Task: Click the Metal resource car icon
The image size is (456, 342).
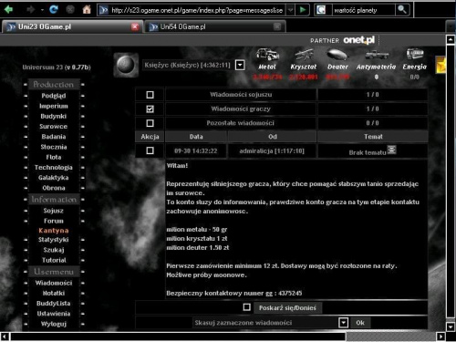Action: 267,55
